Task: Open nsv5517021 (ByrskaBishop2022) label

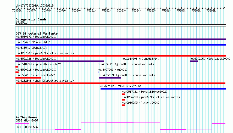Action: click(145, 92)
